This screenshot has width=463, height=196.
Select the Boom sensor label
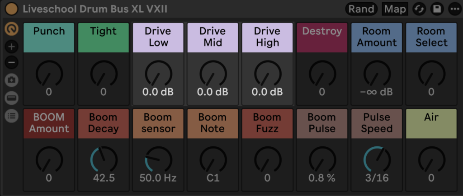158,124
